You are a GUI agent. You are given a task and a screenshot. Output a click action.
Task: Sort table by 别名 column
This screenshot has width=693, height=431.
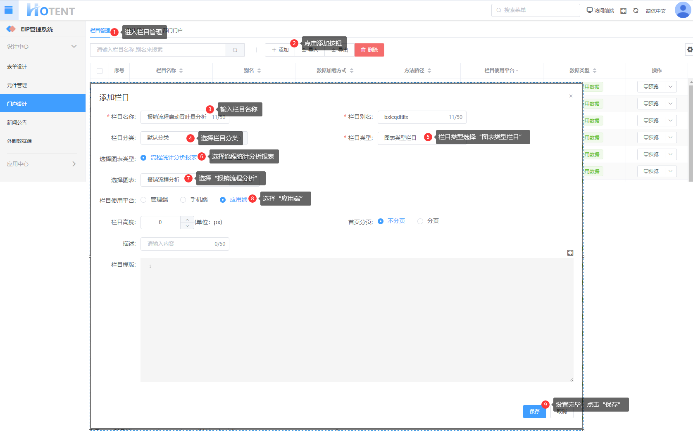point(259,71)
